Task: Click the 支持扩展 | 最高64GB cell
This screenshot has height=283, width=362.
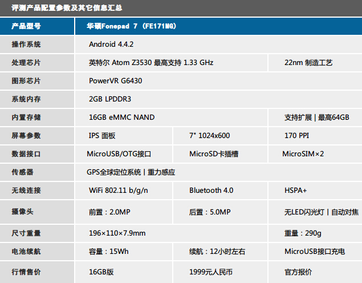Action: coord(315,118)
